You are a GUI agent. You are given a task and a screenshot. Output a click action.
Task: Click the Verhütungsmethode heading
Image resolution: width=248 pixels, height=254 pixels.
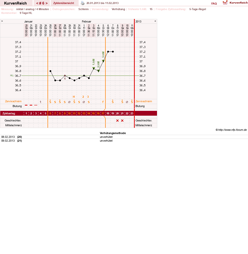tap(113, 133)
